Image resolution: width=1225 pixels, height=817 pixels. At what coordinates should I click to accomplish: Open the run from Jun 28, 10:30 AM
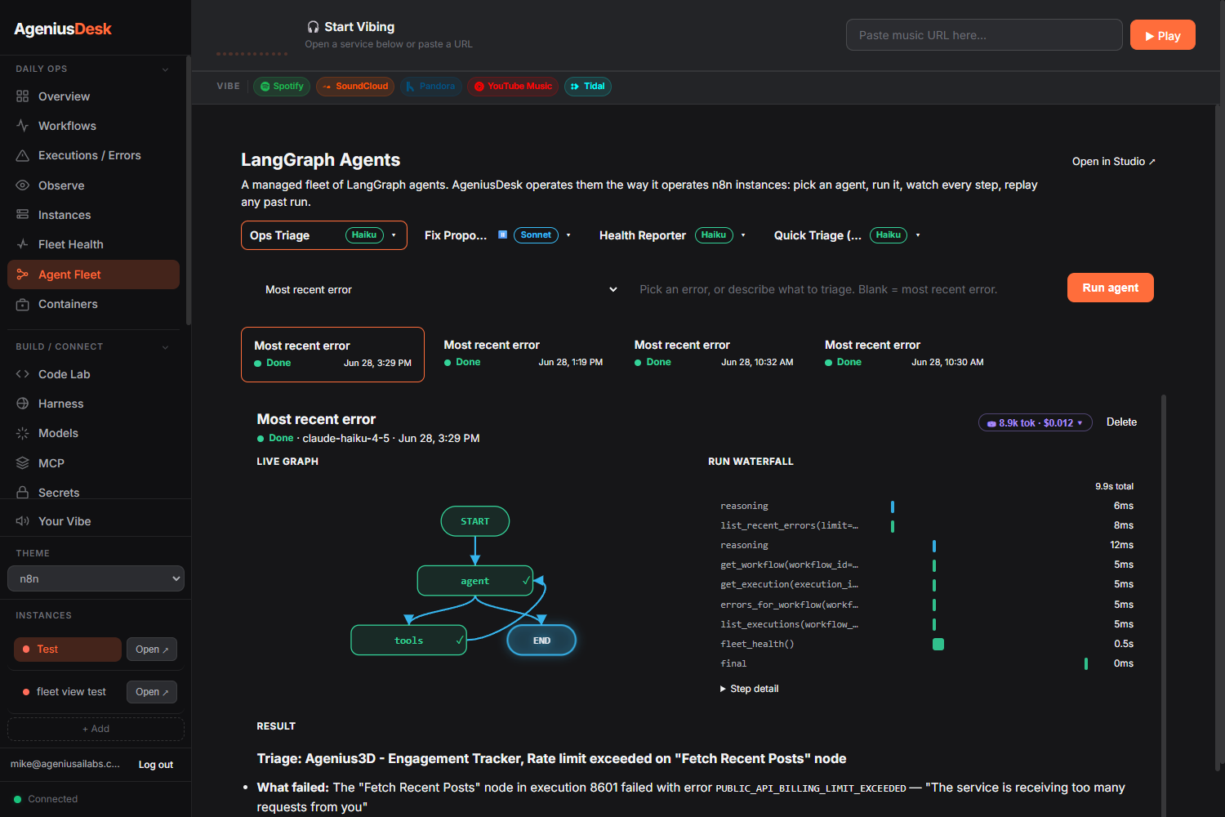coord(904,354)
